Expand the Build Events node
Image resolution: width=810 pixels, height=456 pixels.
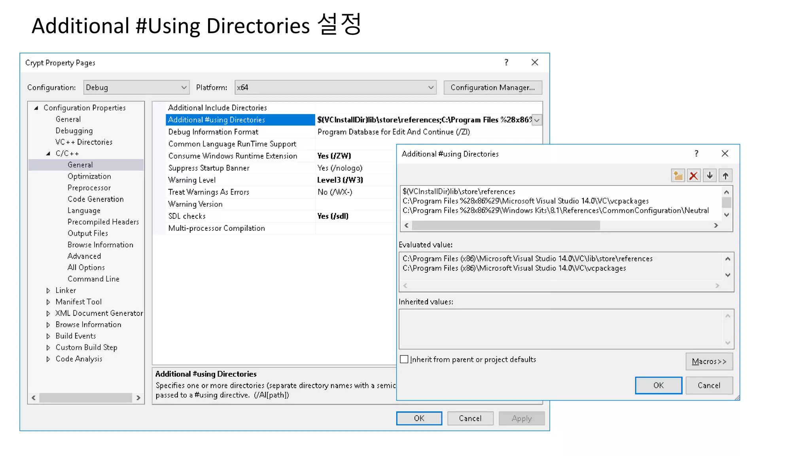point(48,336)
